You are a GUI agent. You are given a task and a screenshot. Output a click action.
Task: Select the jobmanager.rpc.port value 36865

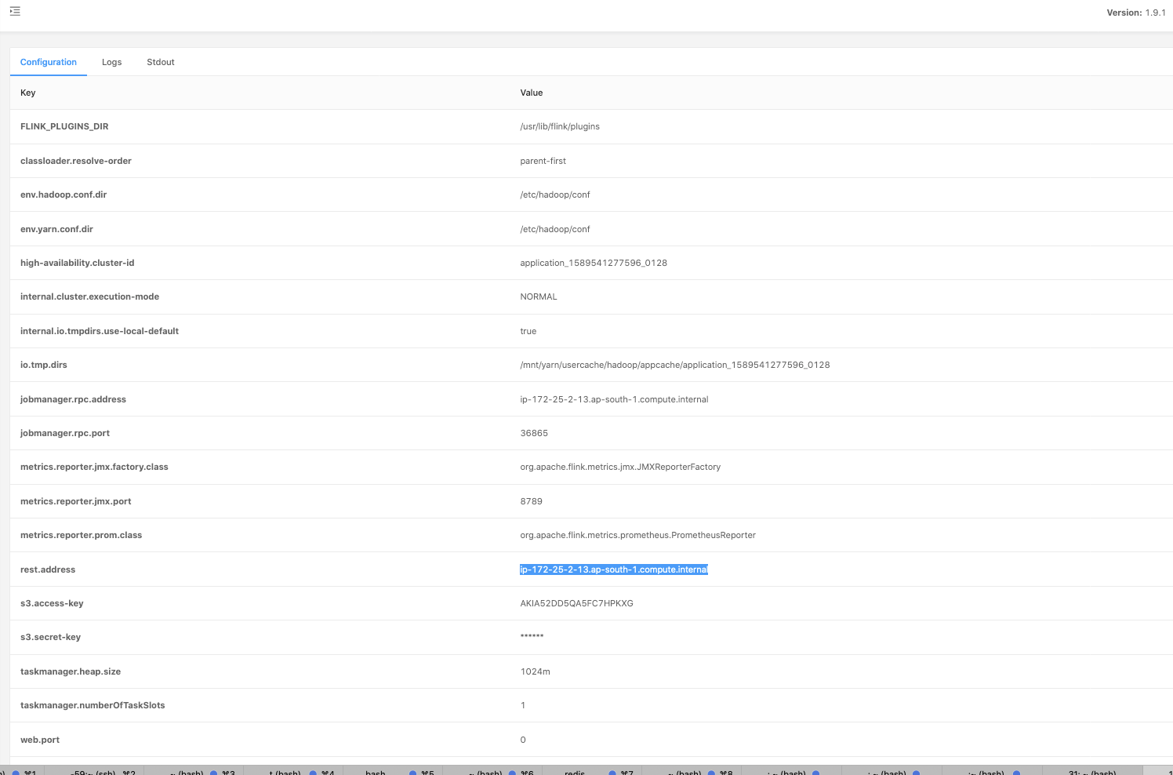[x=534, y=433]
